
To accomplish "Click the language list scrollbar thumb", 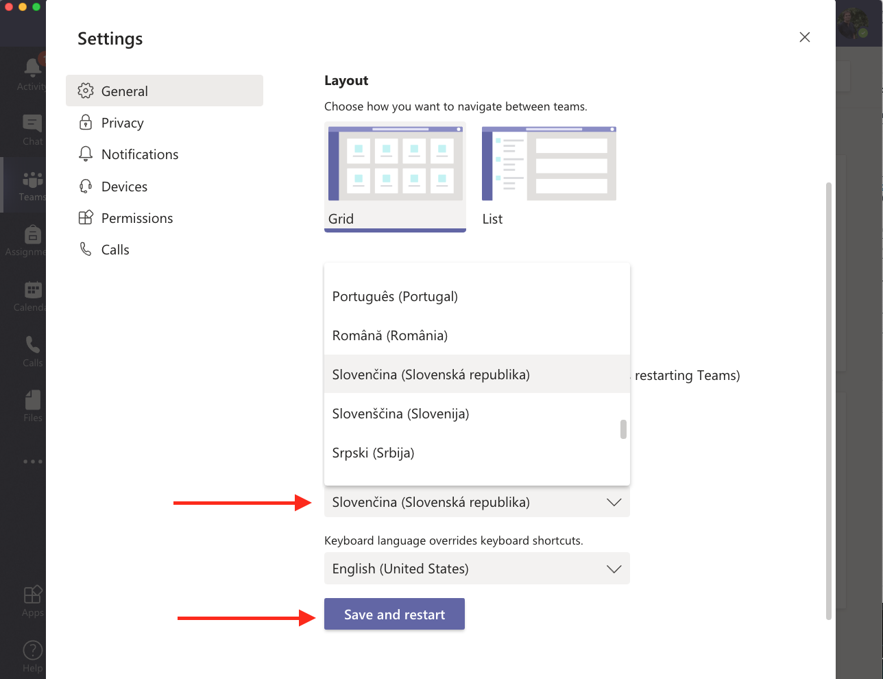I will pos(623,429).
